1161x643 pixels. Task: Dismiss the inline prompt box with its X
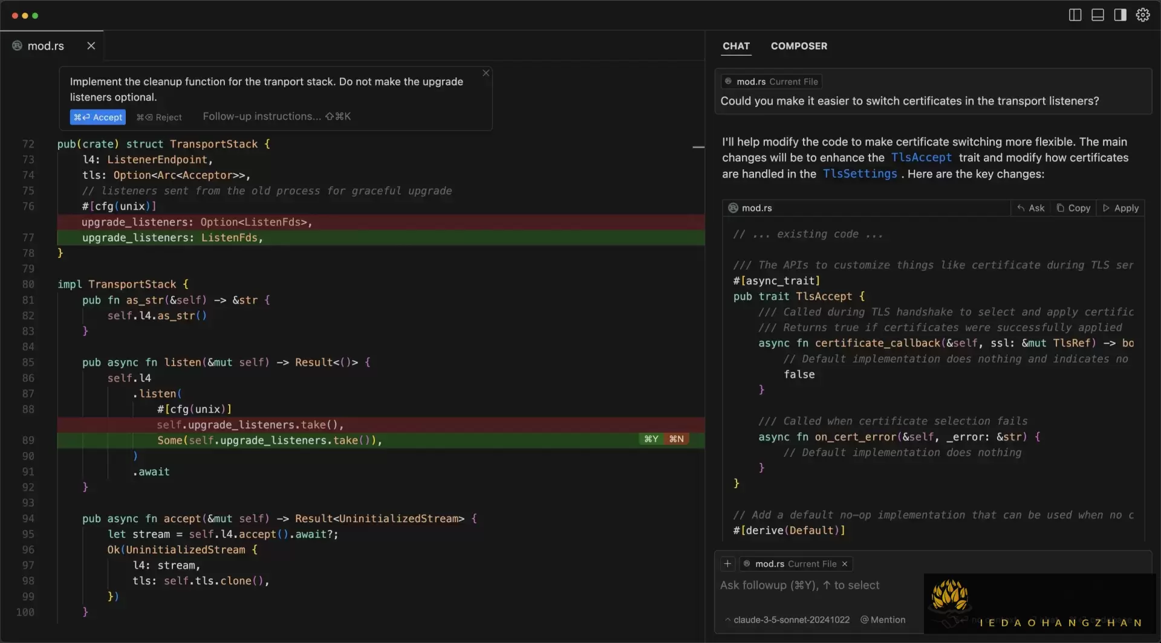coord(486,73)
